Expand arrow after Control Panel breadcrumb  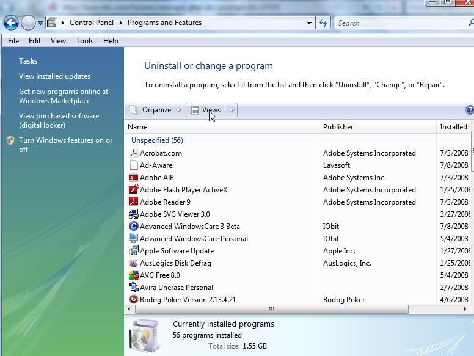[x=120, y=23]
